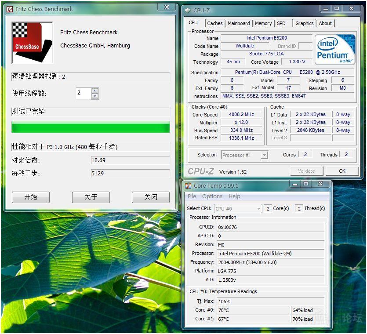The image size is (367, 334).
Task: Click the Intel Pentium inside logo
Action: coord(335,50)
